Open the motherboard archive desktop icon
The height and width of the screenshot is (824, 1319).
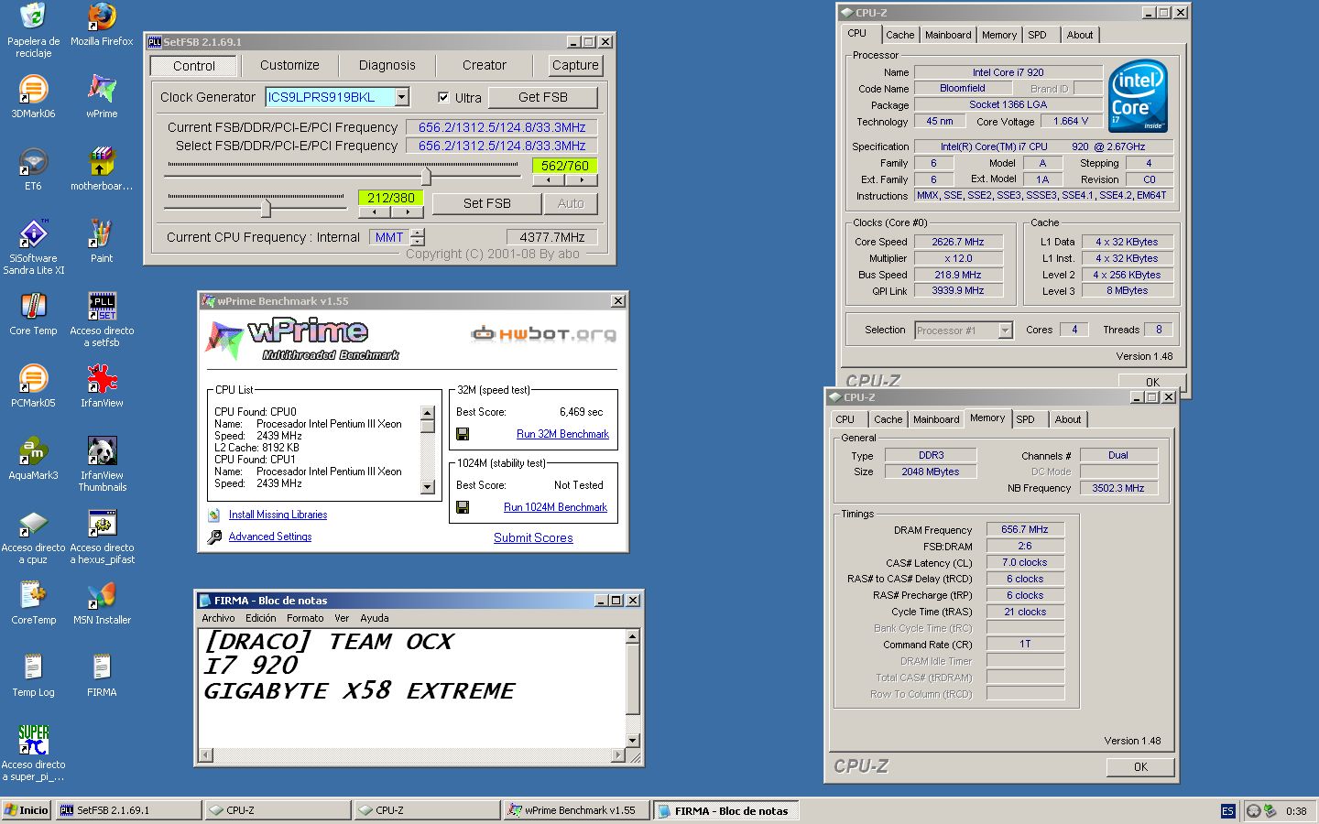pos(102,161)
